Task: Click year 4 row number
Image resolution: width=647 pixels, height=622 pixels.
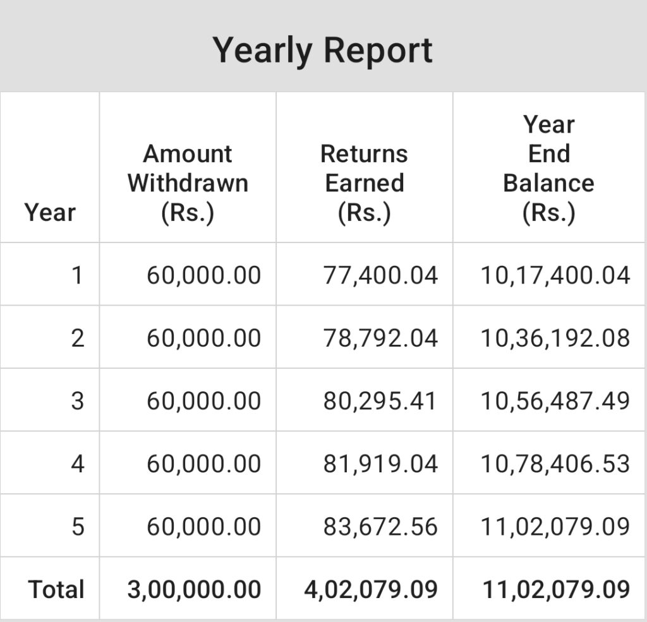Action: pyautogui.click(x=77, y=464)
